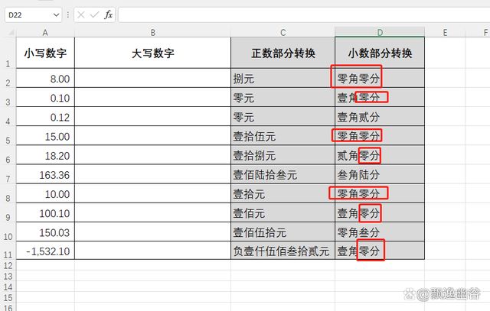The image size is (490, 311).
Task: Open the Name Box dropdown arrow
Action: 56,15
